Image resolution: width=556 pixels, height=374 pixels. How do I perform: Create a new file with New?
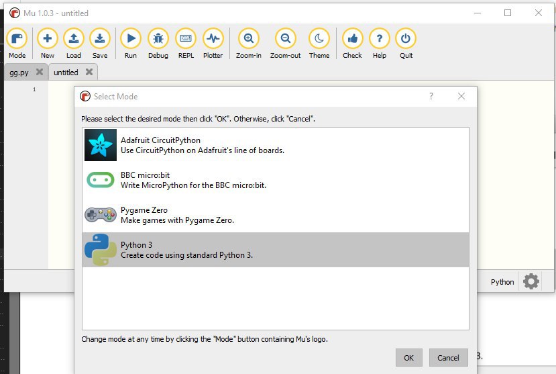tap(48, 43)
